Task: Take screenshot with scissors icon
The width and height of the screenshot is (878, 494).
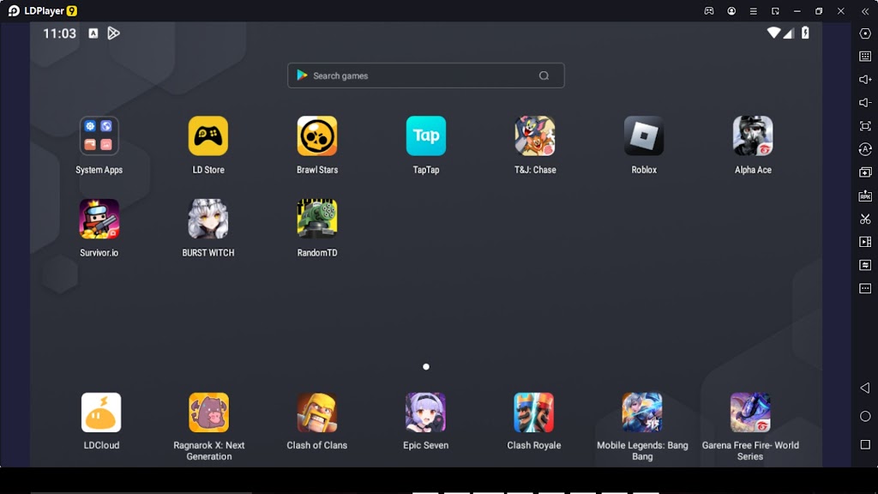Action: pyautogui.click(x=865, y=219)
